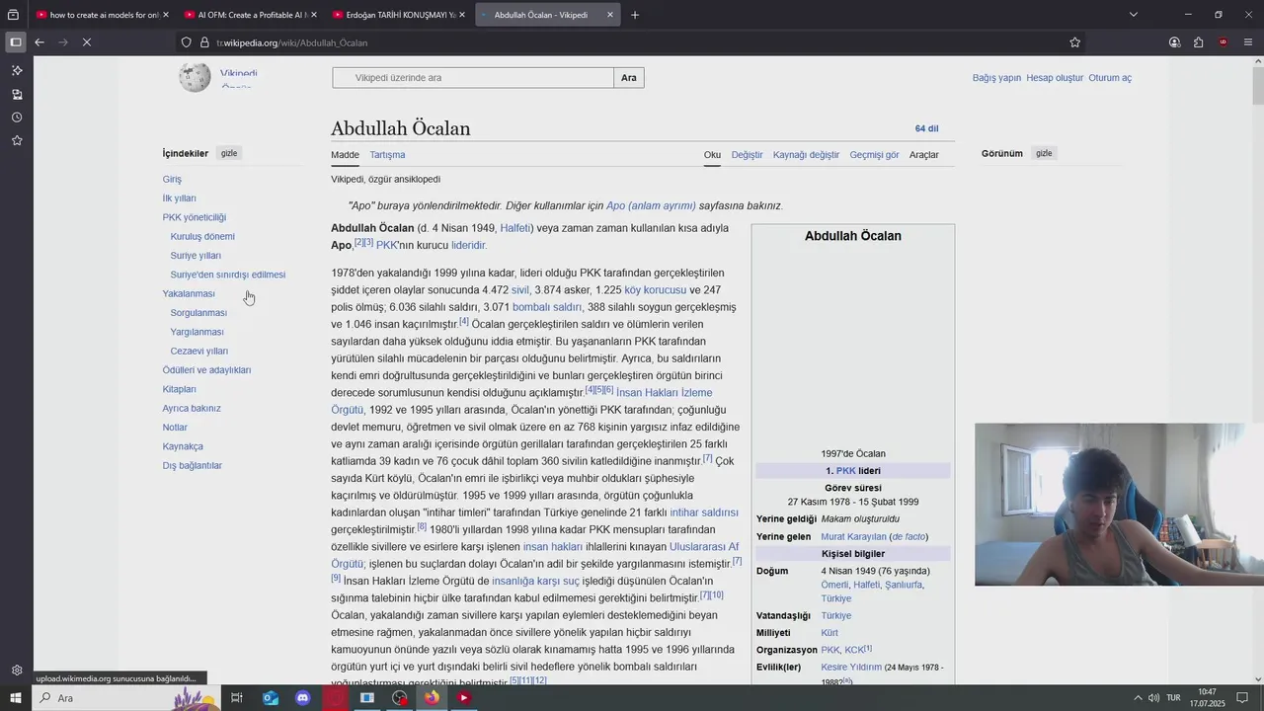Stop loading the page with the X button
The width and height of the screenshot is (1264, 711).
point(87,42)
